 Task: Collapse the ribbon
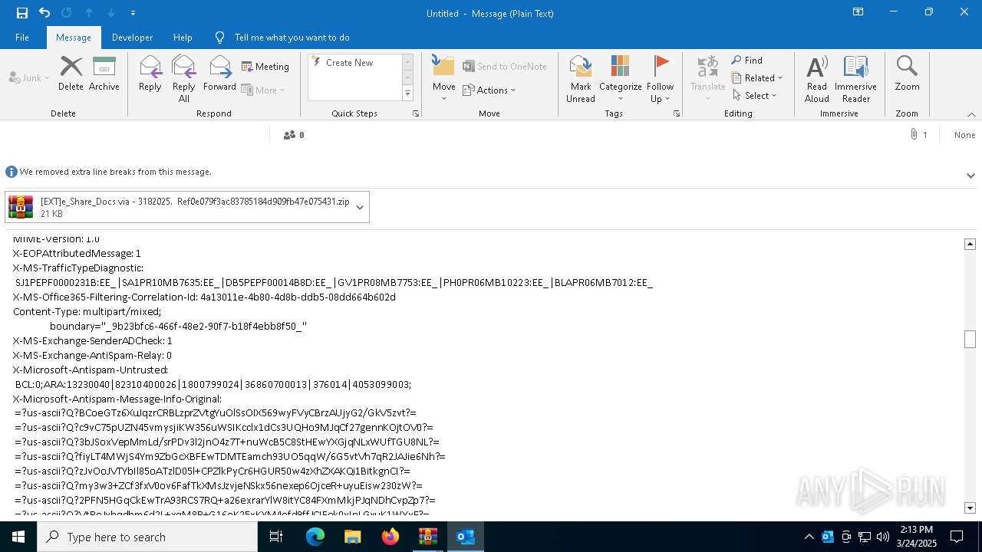(x=971, y=114)
